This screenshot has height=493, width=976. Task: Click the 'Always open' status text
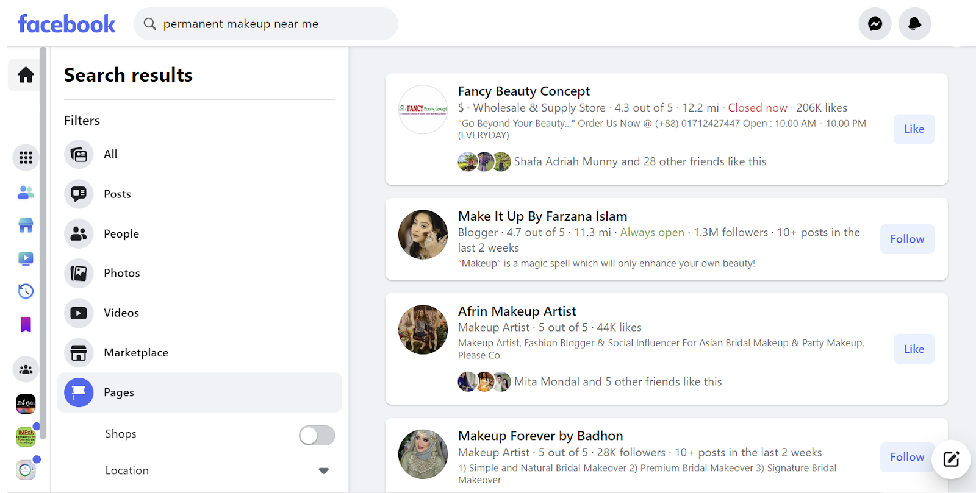pos(652,232)
